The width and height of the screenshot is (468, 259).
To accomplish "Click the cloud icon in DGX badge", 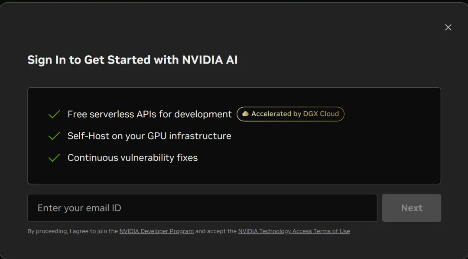I will tap(245, 114).
